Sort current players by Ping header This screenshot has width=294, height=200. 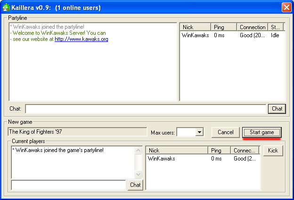219,151
